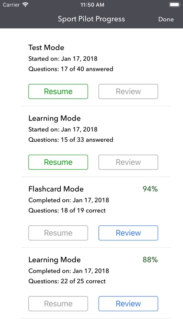Click greyed Resume under Flashcard Mode

coord(58,233)
